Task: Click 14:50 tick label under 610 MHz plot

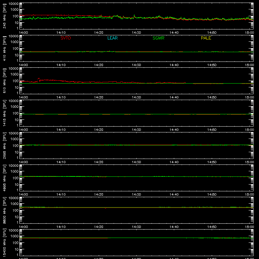Action: click(x=212, y=97)
